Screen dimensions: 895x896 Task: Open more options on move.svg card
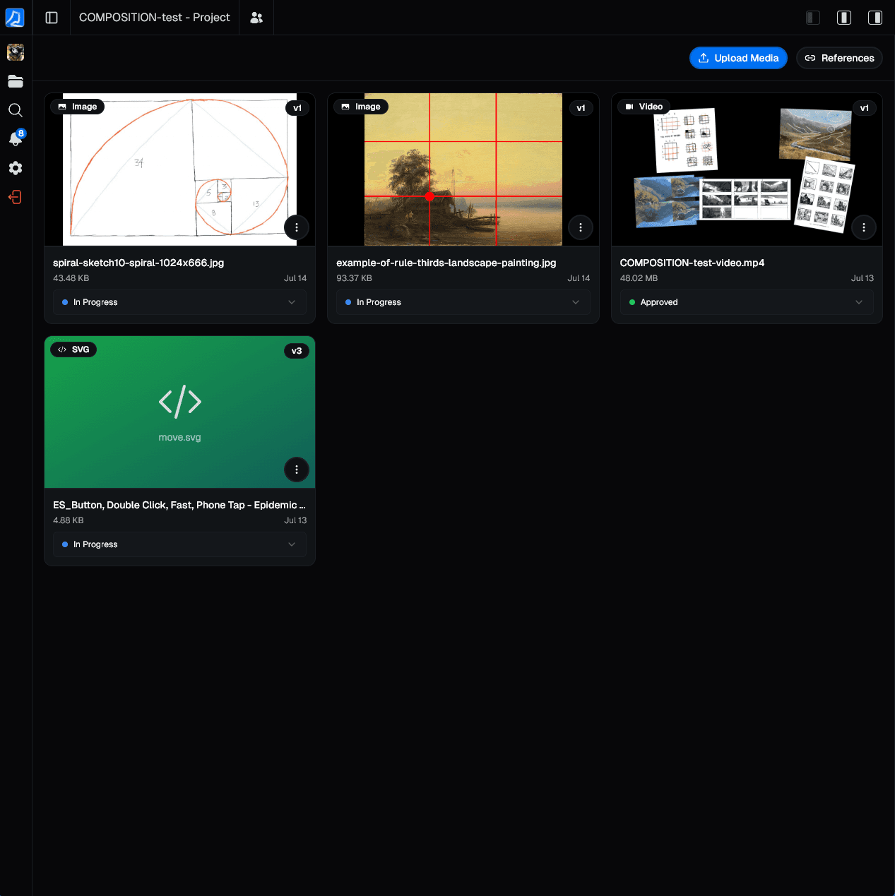click(x=297, y=470)
